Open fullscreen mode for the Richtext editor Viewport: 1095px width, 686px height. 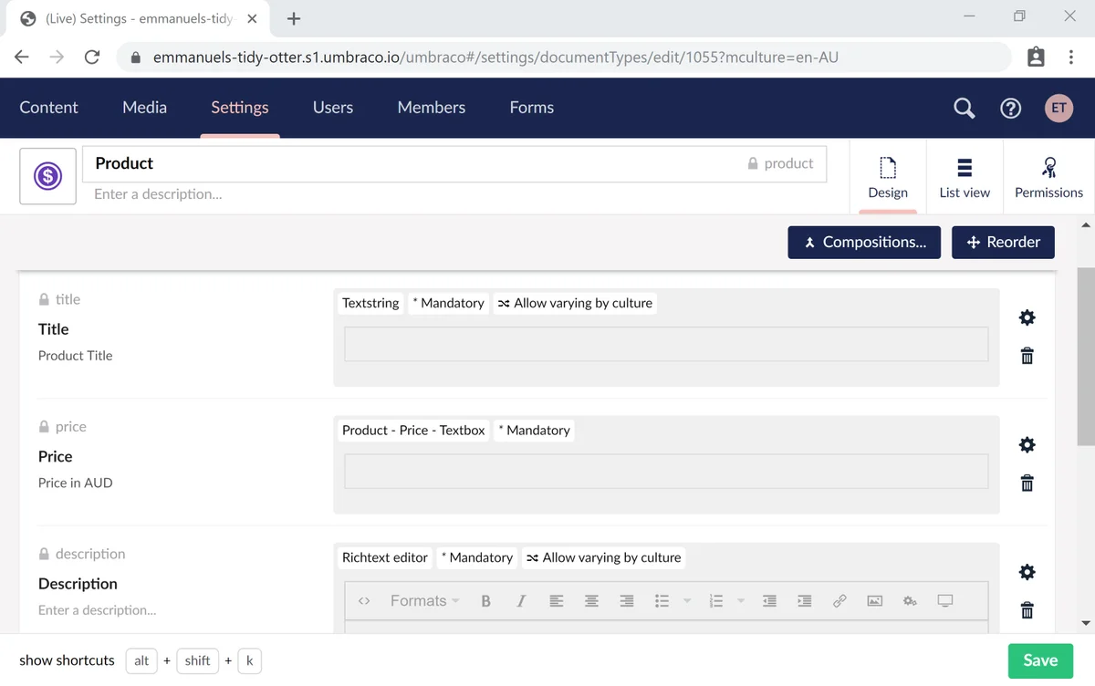[x=944, y=600]
